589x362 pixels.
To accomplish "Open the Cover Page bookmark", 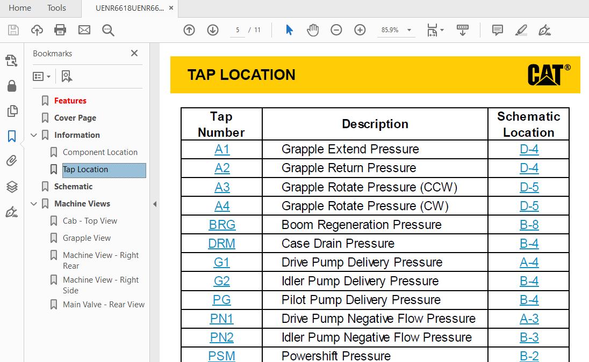I will click(75, 118).
